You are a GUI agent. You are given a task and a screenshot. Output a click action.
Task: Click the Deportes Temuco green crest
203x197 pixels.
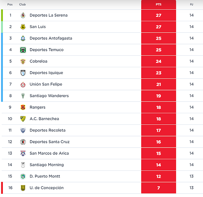tap(23, 50)
